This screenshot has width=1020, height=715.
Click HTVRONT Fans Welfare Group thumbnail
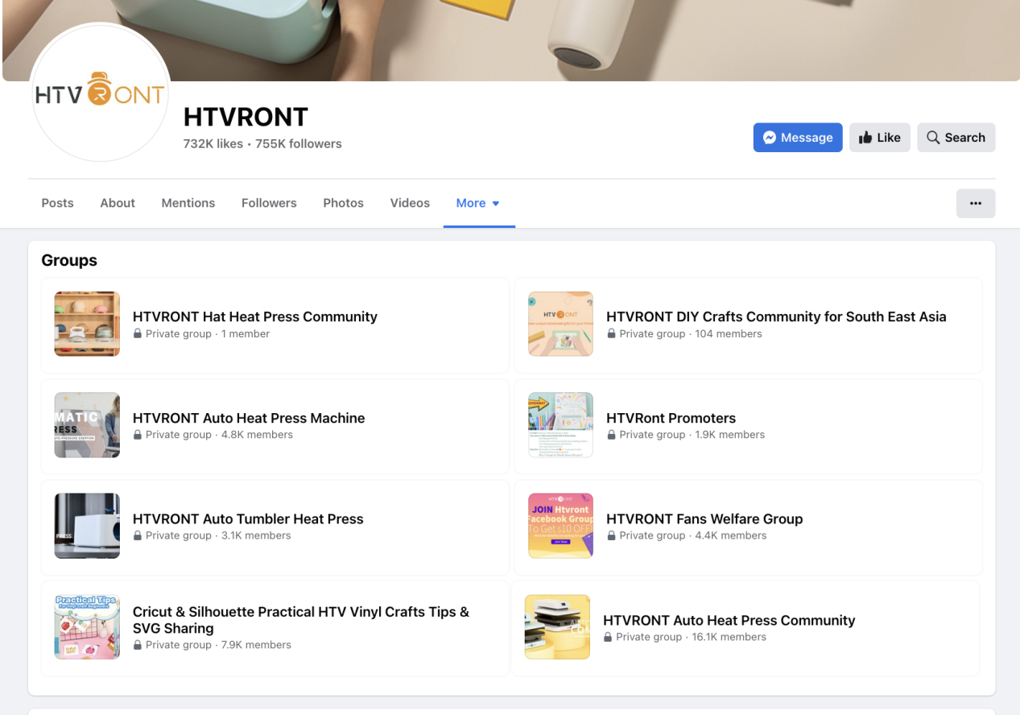[560, 526]
